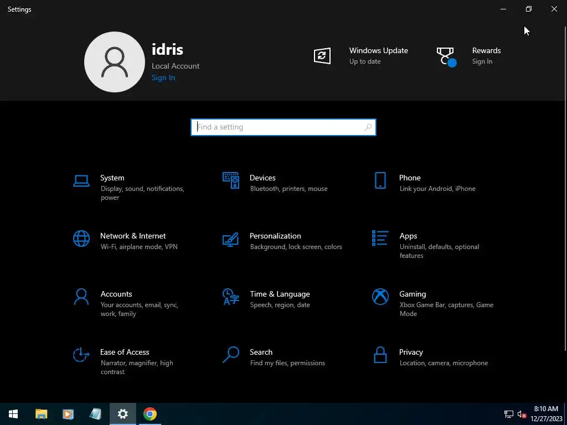This screenshot has height=425, width=567.
Task: Click "Uninstall, defaults, optional features" description
Action: [439, 251]
